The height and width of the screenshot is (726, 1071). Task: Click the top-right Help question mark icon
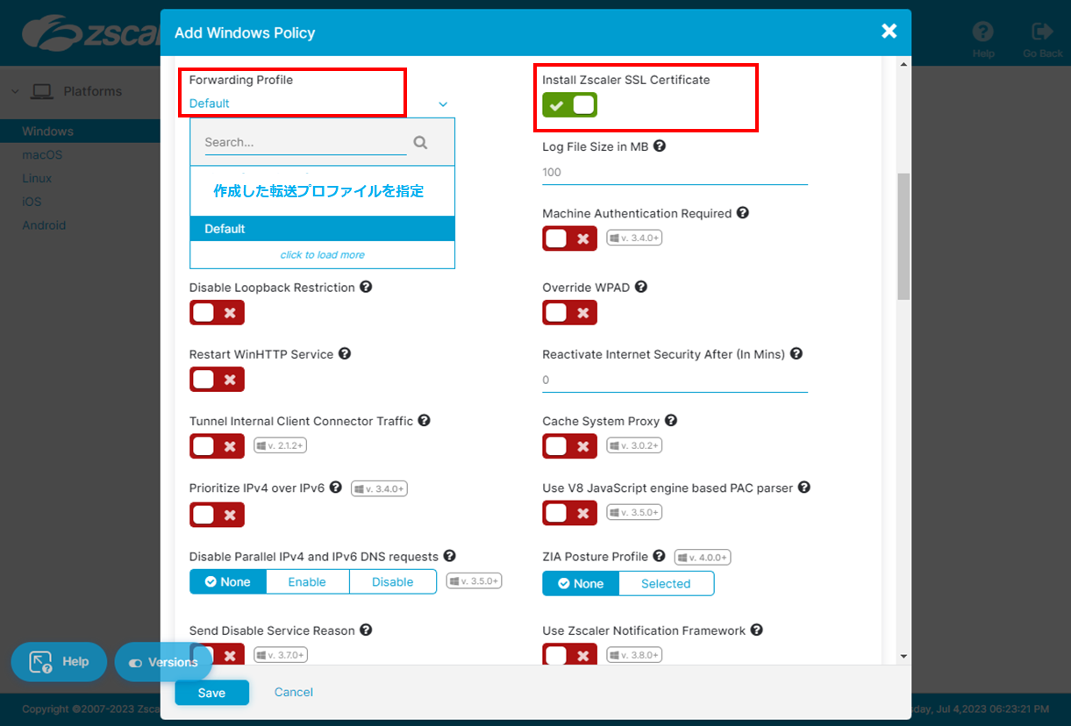click(983, 32)
